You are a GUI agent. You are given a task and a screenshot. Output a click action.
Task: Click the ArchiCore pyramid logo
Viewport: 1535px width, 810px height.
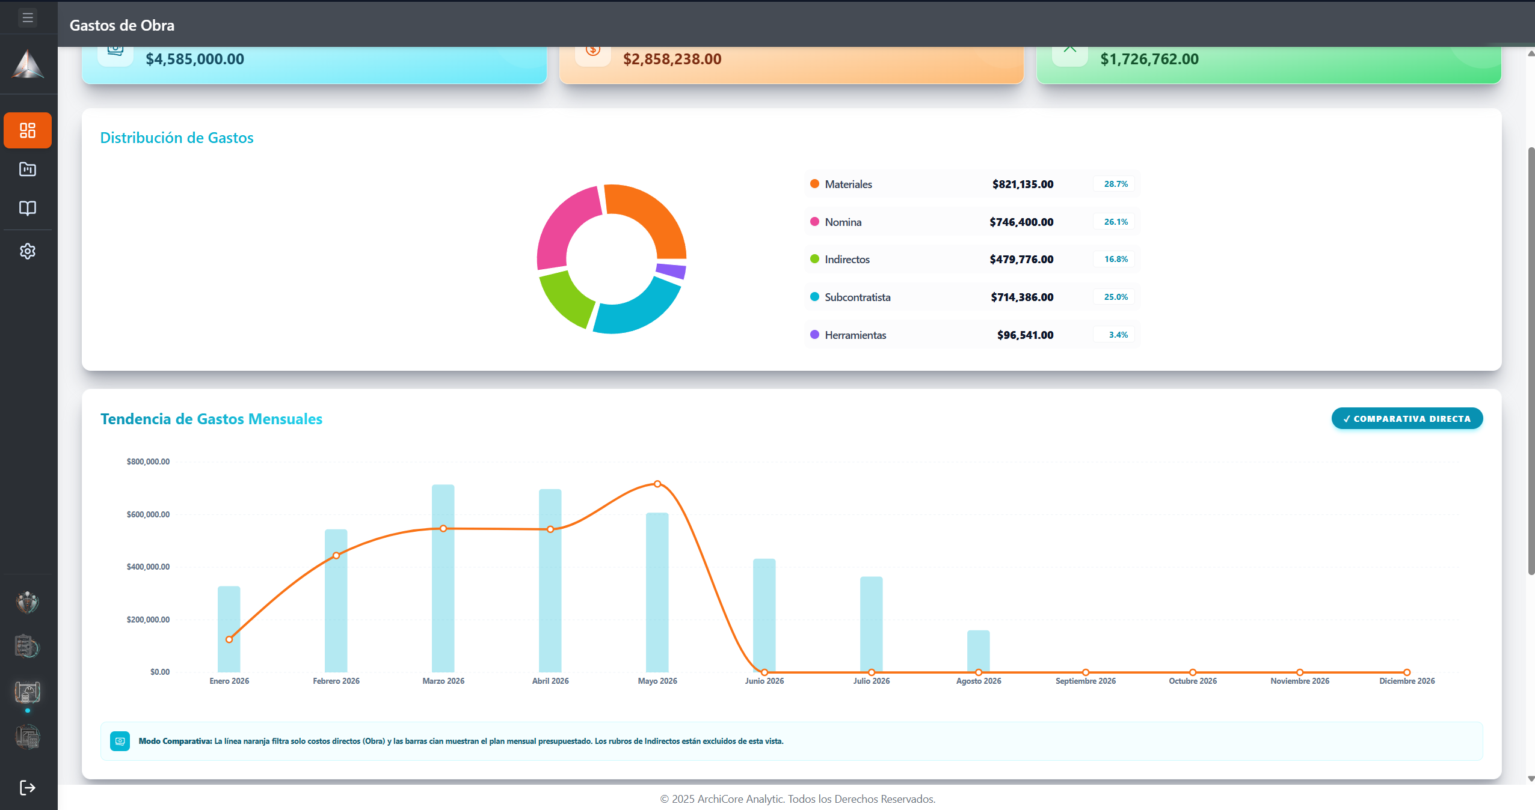click(28, 64)
